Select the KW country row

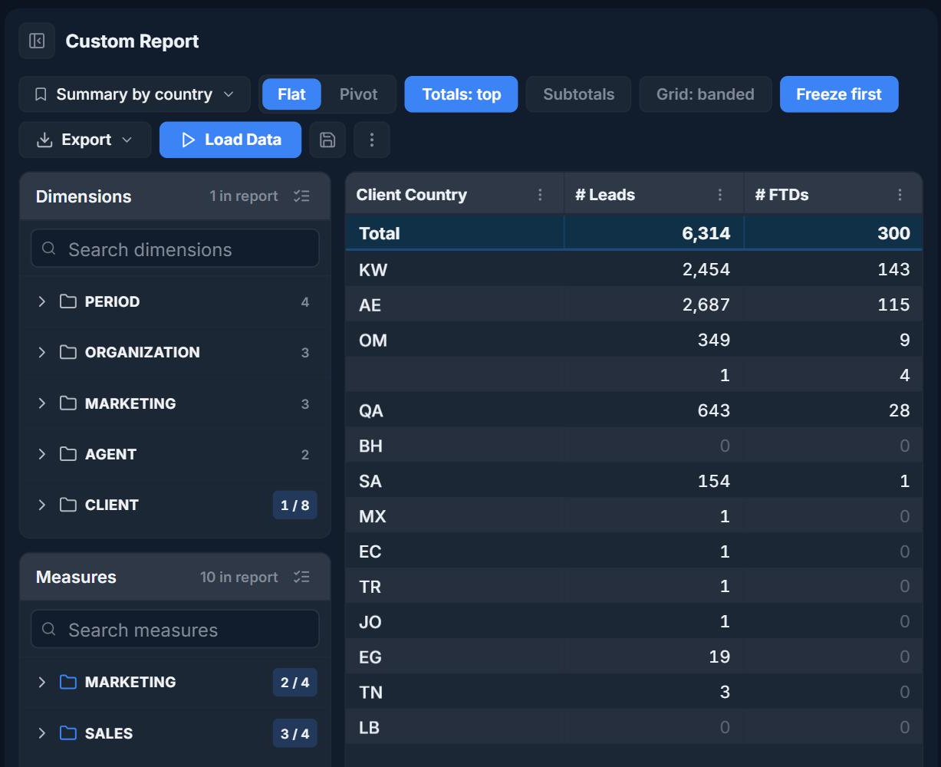[x=633, y=269]
